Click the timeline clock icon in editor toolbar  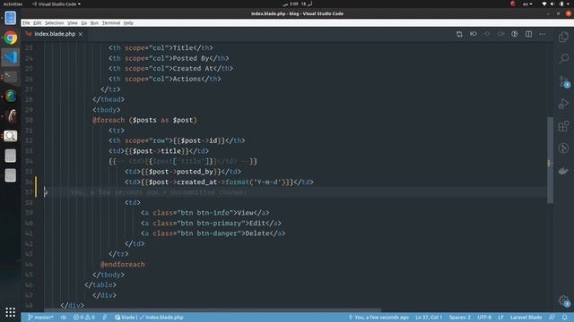[x=514, y=34]
